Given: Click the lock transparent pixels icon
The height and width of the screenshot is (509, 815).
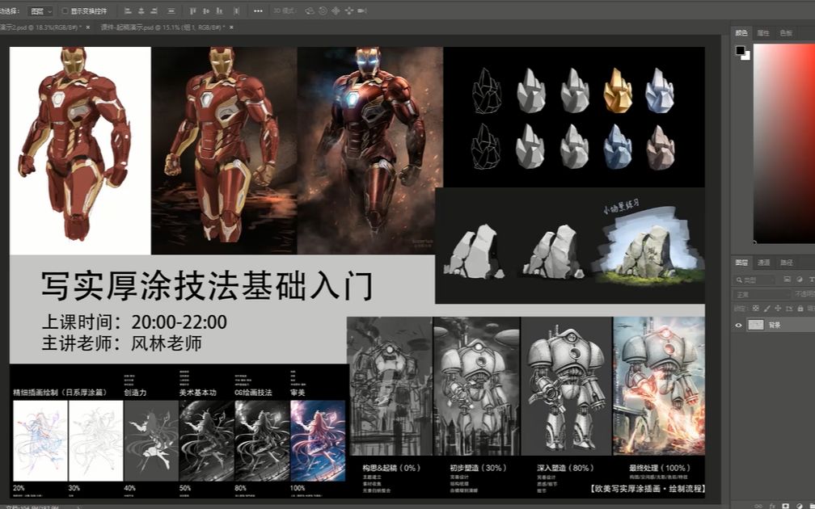Looking at the screenshot, I should coord(756,308).
